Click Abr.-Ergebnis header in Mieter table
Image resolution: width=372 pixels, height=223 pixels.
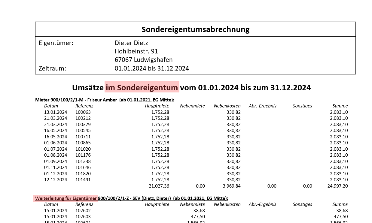(x=263, y=106)
